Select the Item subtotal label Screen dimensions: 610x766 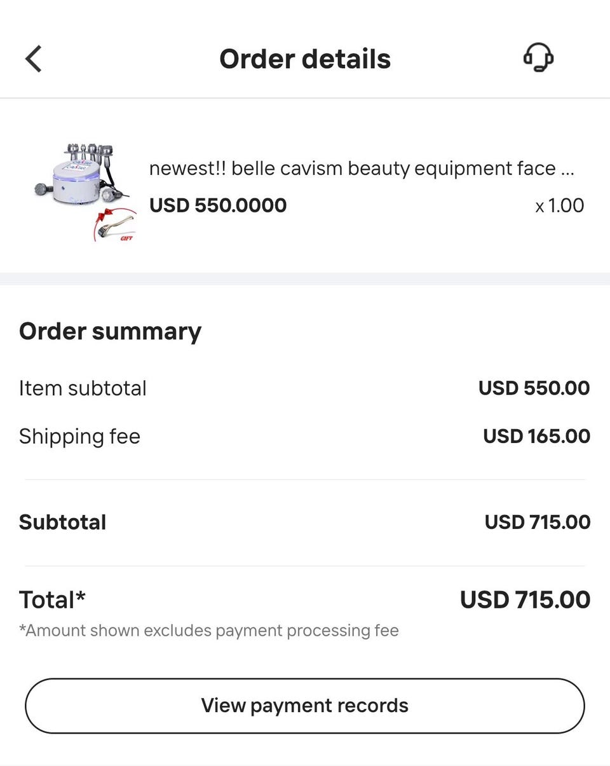pyautogui.click(x=83, y=388)
